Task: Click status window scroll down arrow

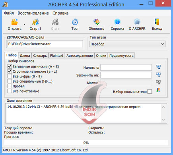Action: coord(163,120)
